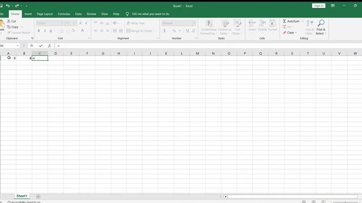This screenshot has height=203, width=362.
Task: Click the Ribbon Display Options icon
Action: tap(333, 6)
